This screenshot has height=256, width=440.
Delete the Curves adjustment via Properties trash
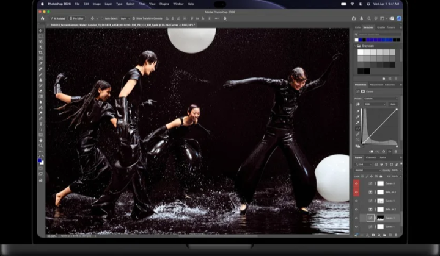[x=395, y=151]
